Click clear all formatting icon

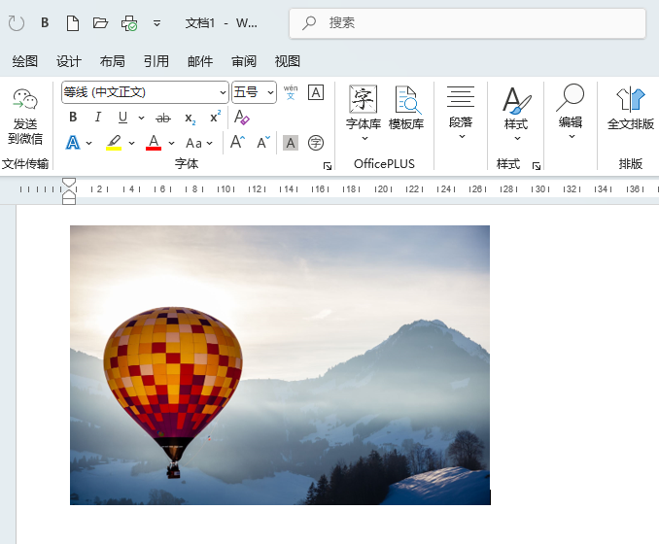[x=242, y=117]
